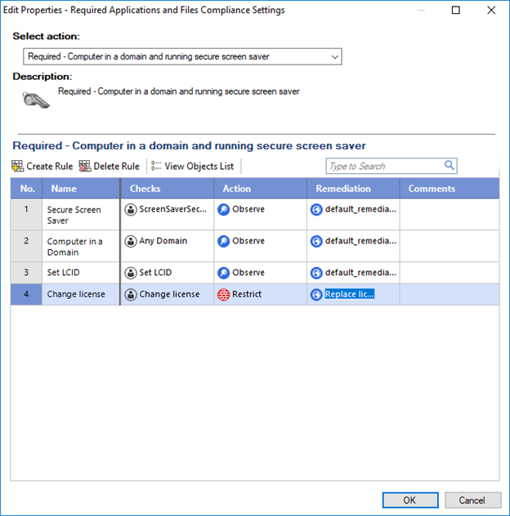
Task: Sort by the Name column header
Action: coord(81,189)
